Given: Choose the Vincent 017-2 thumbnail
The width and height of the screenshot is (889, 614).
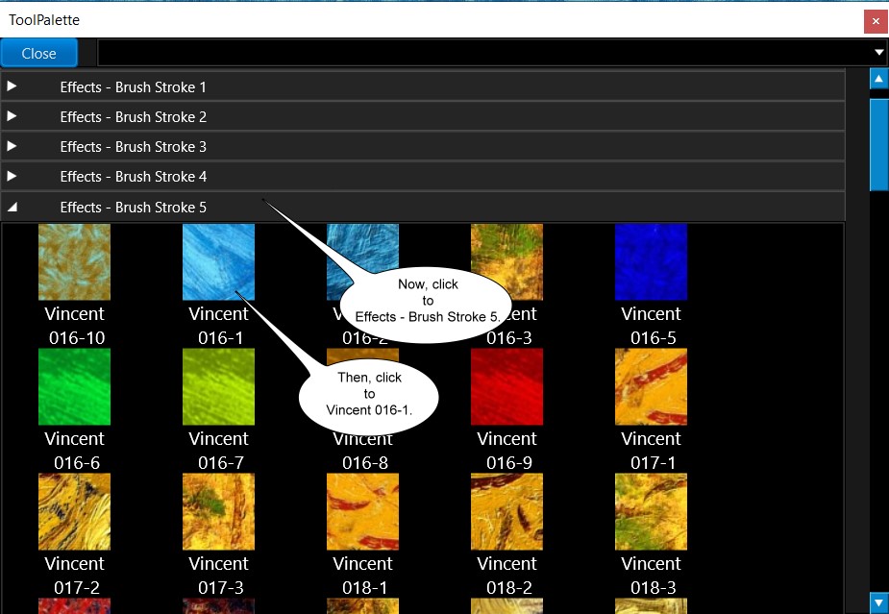Looking at the screenshot, I should coord(74,511).
